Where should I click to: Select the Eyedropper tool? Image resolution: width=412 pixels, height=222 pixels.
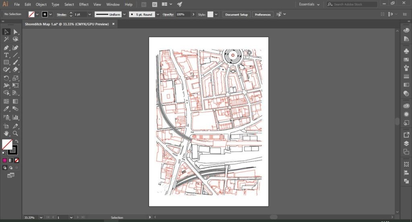pos(6,109)
